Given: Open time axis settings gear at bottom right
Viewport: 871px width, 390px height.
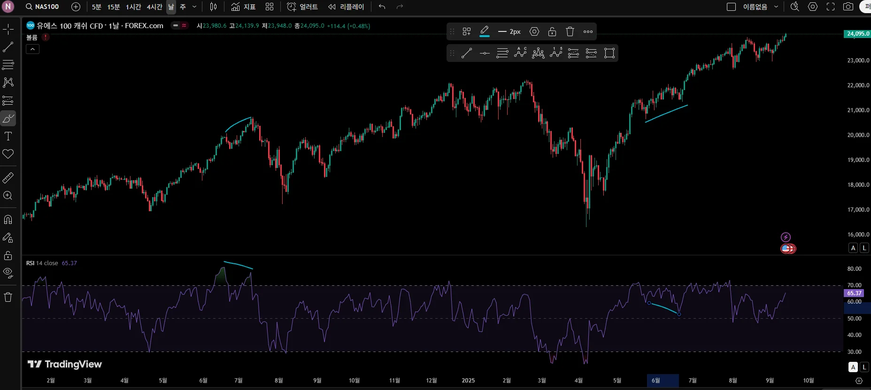Looking at the screenshot, I should tap(859, 381).
